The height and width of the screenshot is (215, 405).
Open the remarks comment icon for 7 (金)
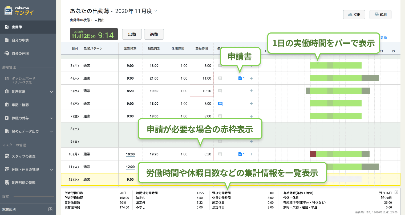pos(220,116)
